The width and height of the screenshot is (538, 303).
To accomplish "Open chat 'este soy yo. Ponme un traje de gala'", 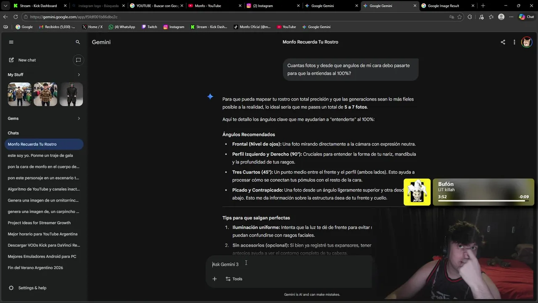I will pyautogui.click(x=44, y=155).
